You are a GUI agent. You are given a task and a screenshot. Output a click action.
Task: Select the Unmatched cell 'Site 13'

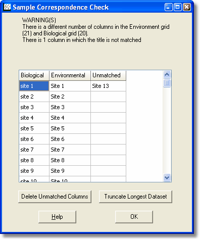(108, 86)
